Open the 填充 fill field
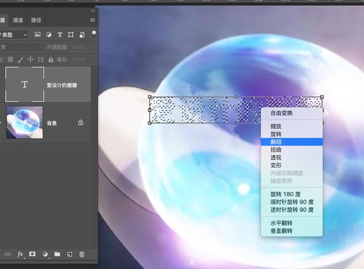364x269 pixels. pos(84,60)
